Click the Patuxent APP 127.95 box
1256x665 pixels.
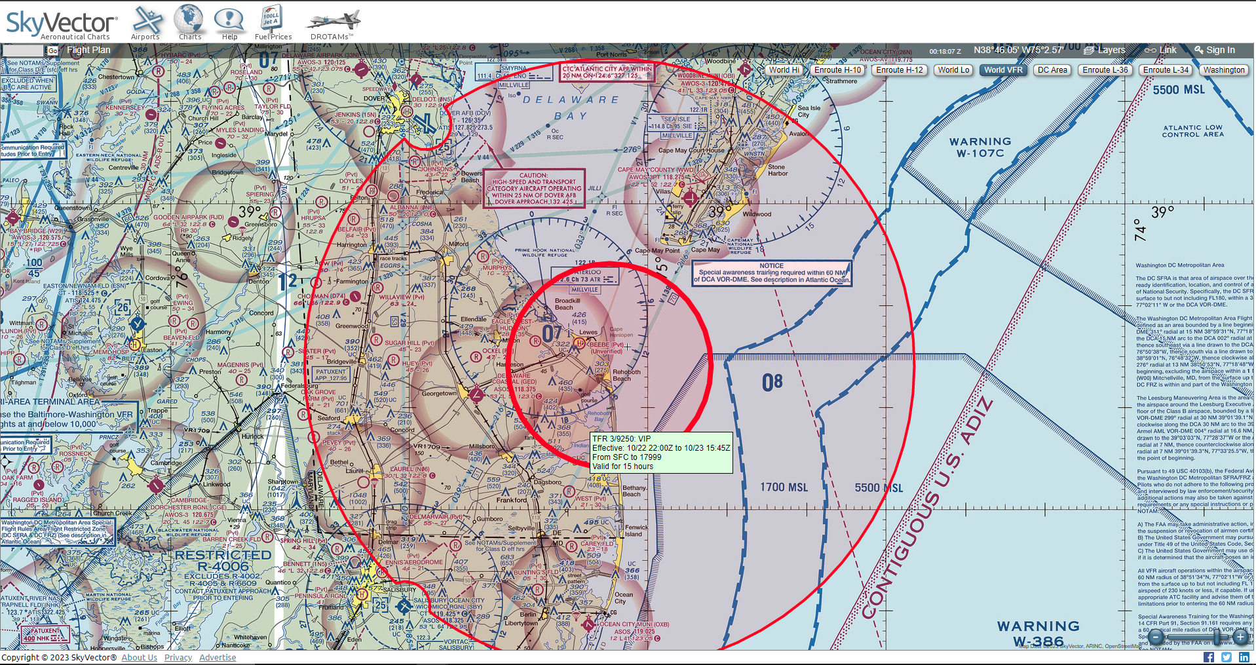pyautogui.click(x=331, y=375)
